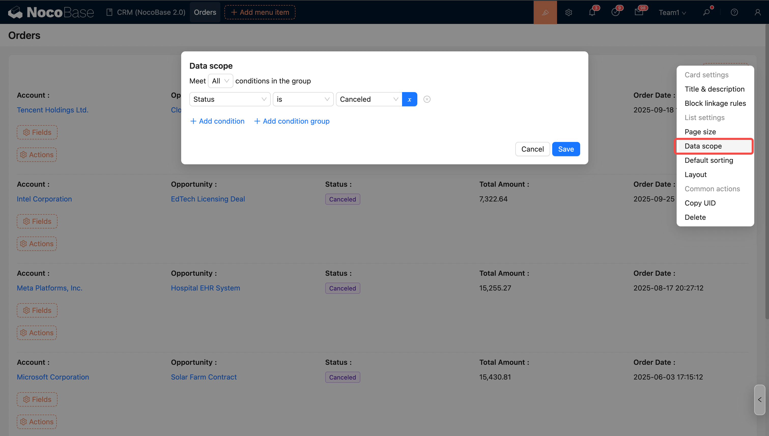The width and height of the screenshot is (769, 436).
Task: Open the Canceled value dropdown
Action: pos(369,99)
